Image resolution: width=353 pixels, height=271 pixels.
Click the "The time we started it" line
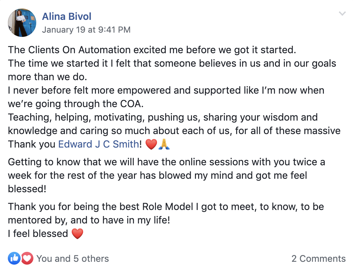coord(172,63)
